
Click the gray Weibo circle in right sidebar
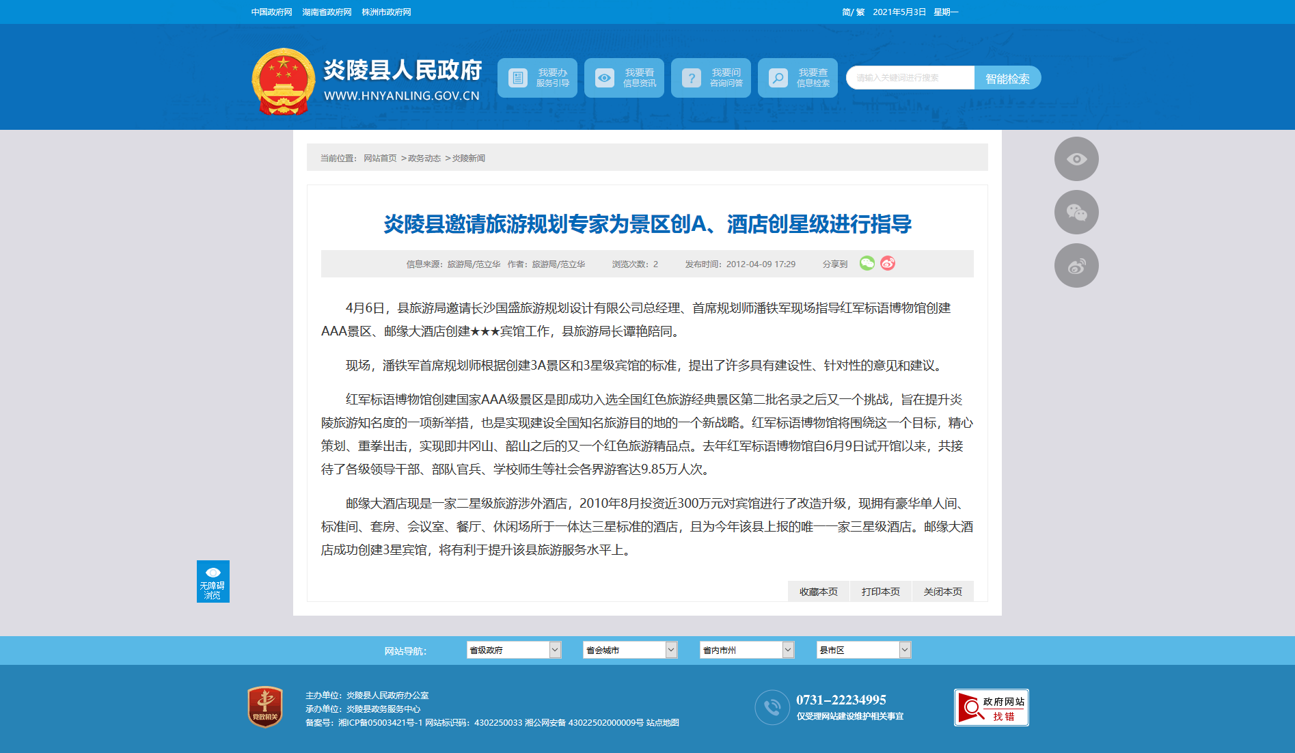(x=1076, y=266)
